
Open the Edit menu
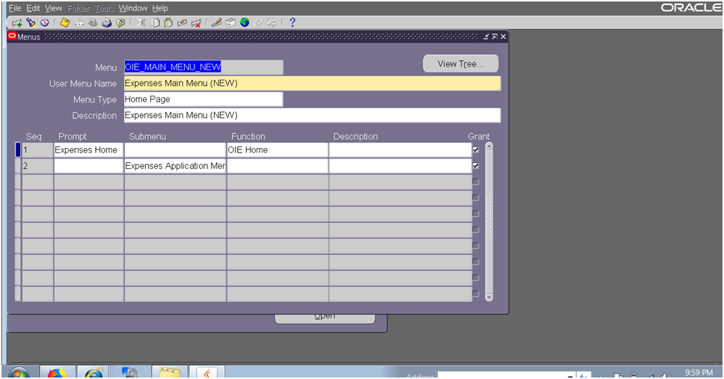point(33,8)
